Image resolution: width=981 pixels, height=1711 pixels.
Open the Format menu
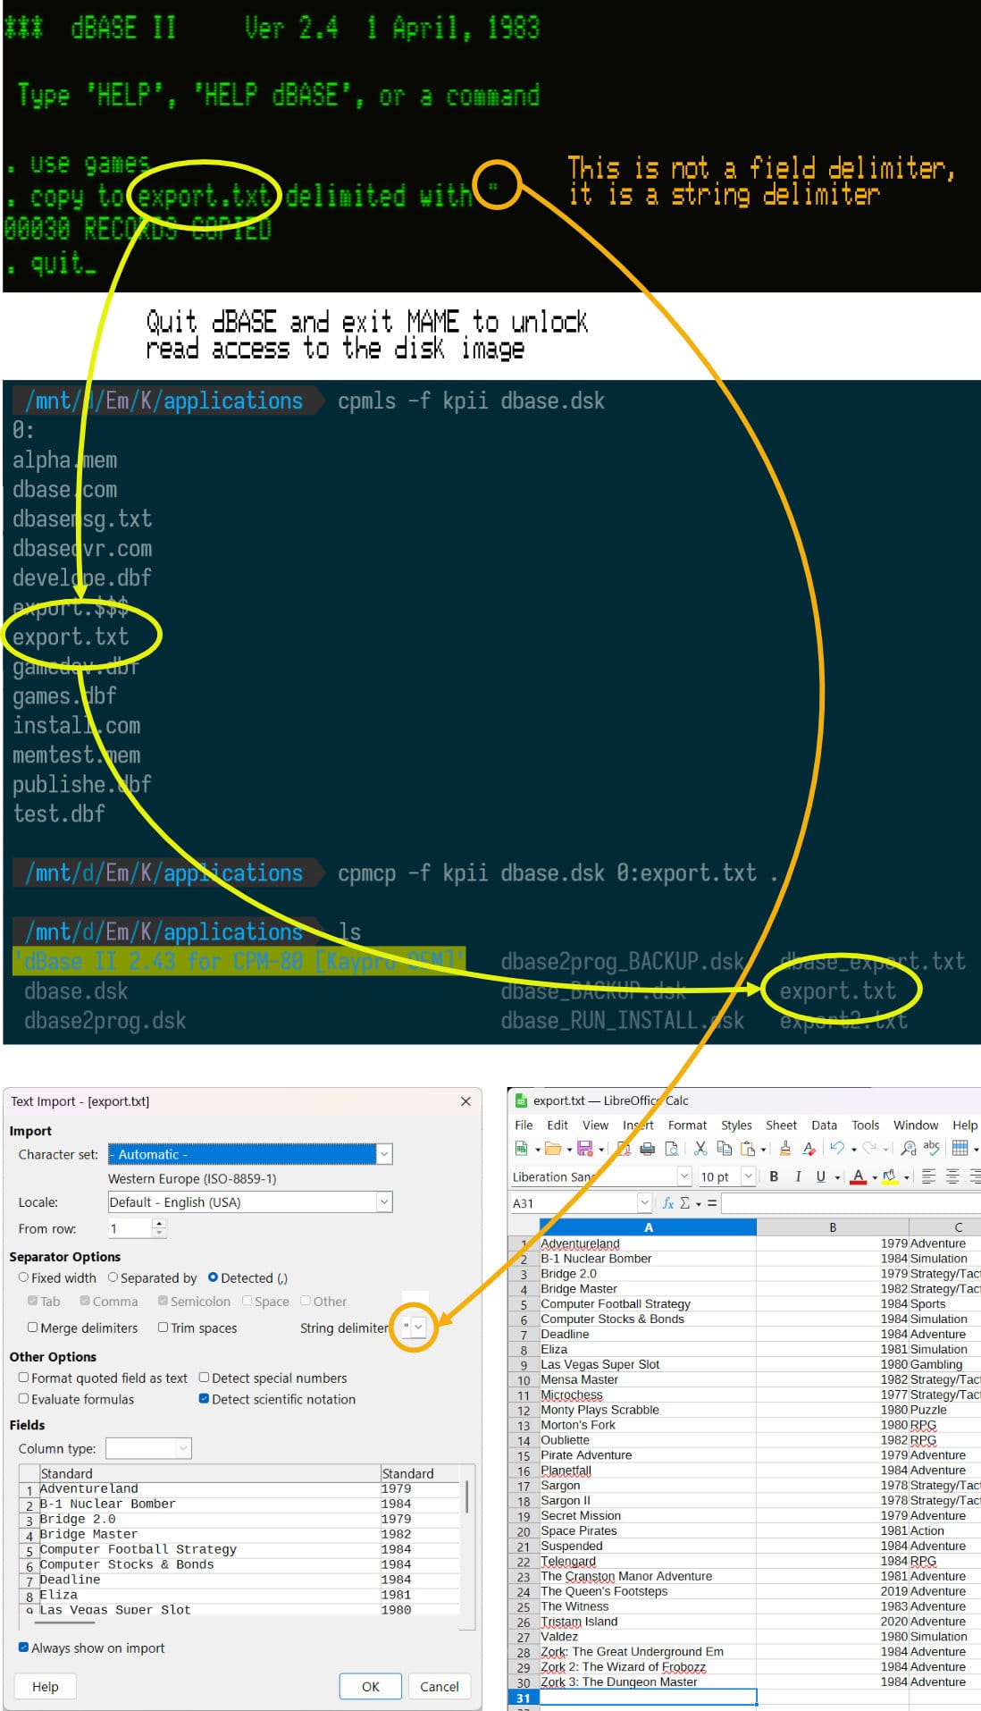coord(687,1125)
